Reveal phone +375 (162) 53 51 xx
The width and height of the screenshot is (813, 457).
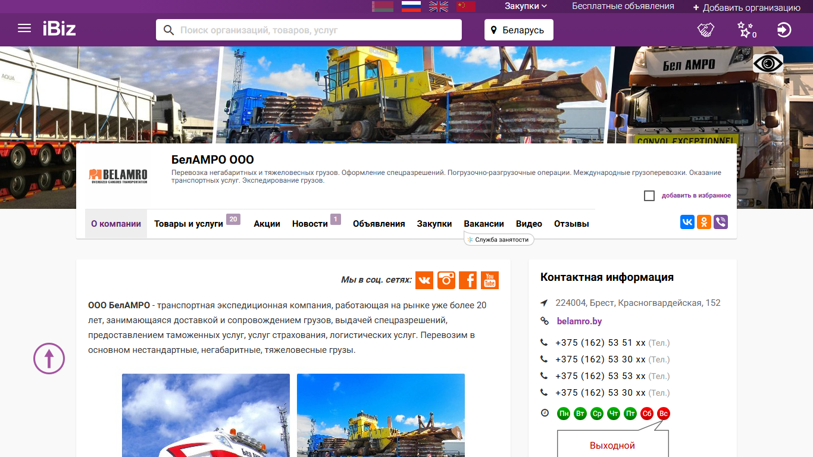pos(601,343)
